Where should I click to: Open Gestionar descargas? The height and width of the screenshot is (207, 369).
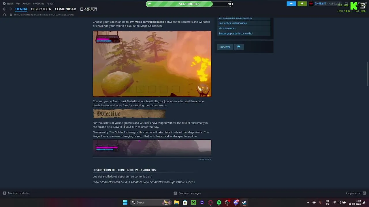187,193
